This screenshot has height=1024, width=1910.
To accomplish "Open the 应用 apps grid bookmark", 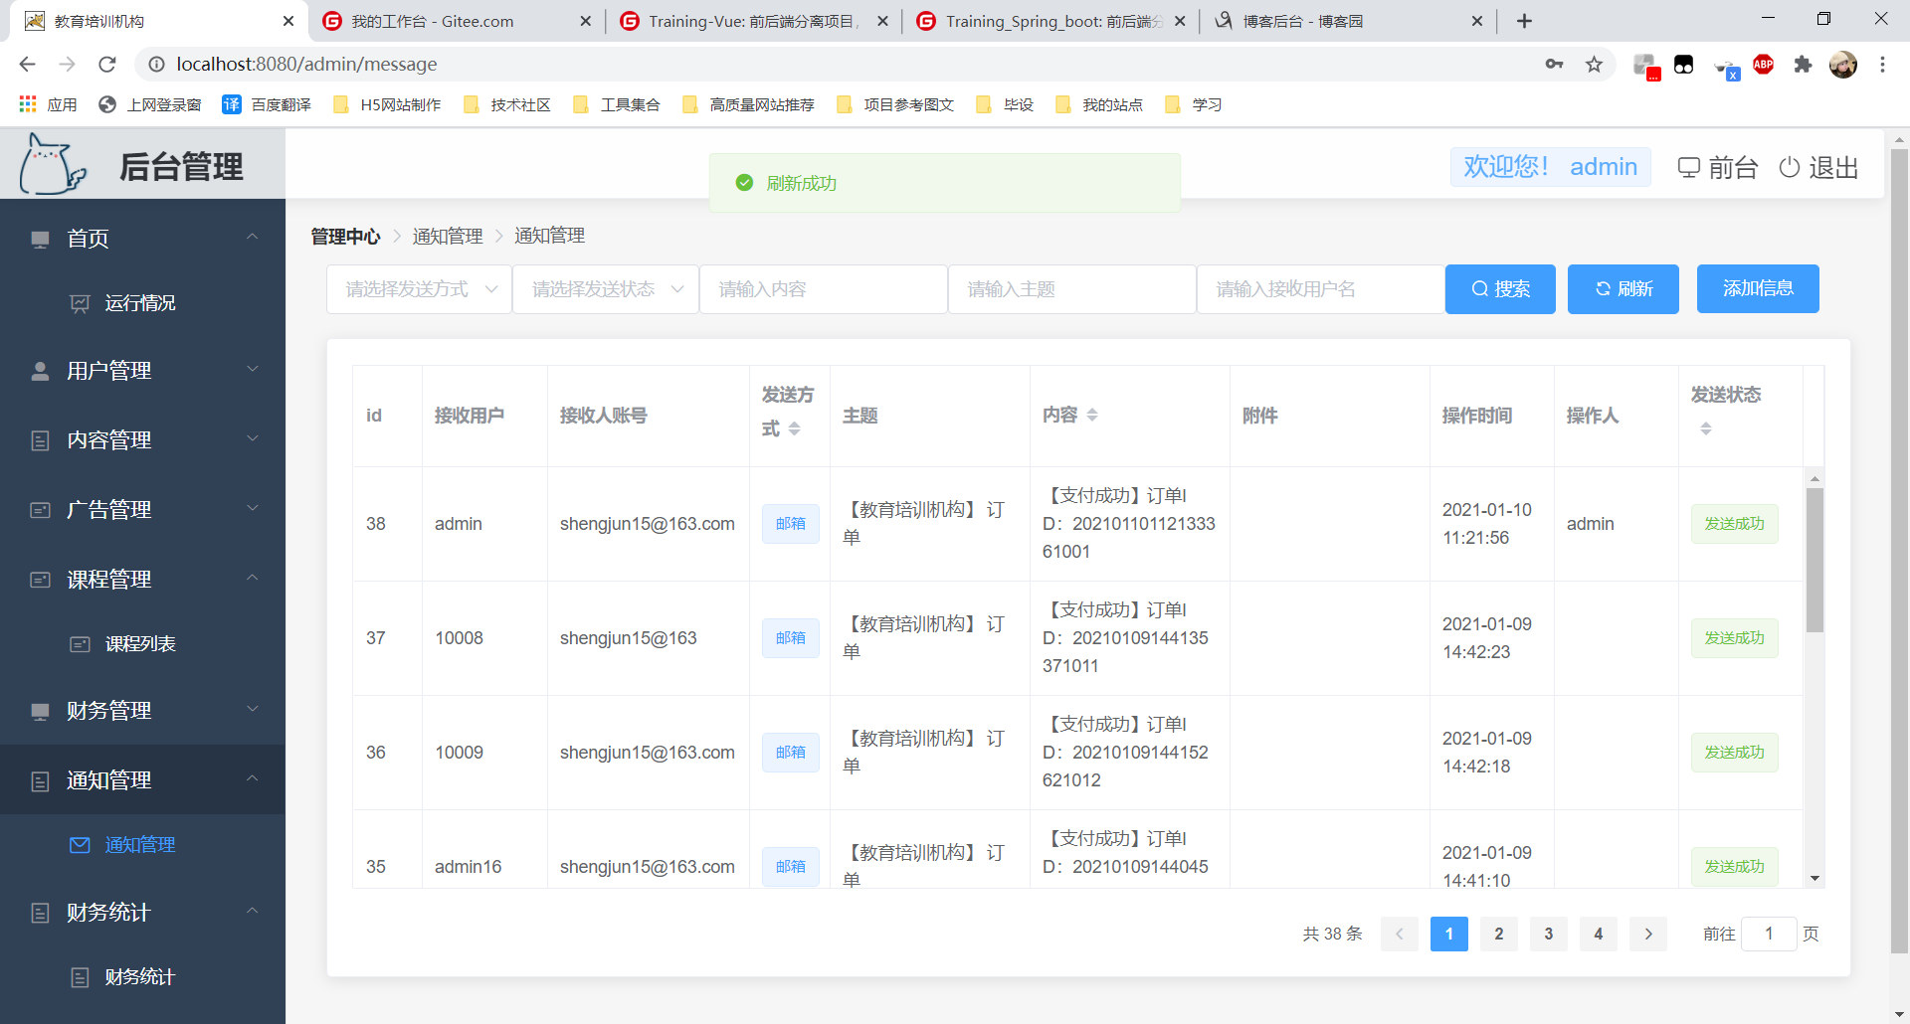I will [48, 104].
